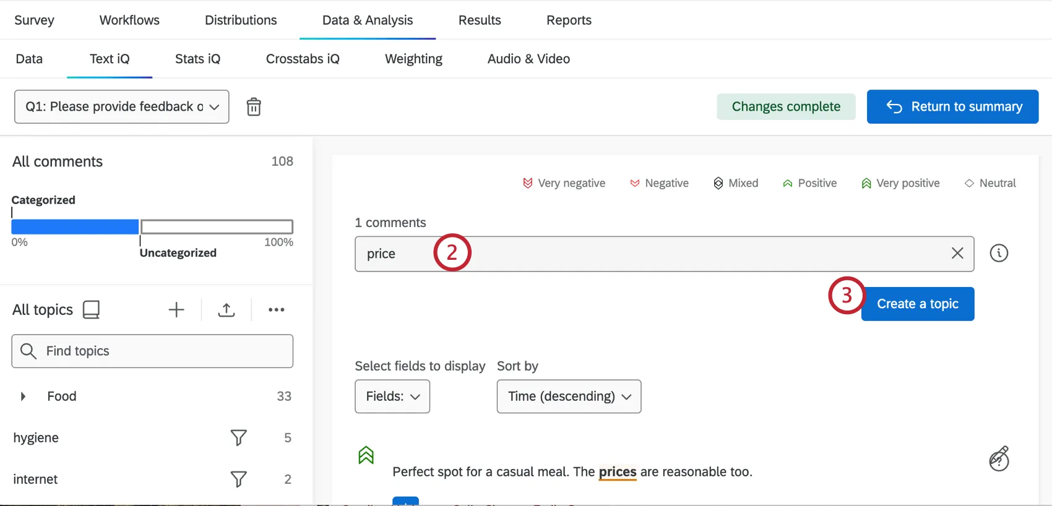Open the Q1 question dropdown
The width and height of the screenshot is (1052, 506).
(122, 107)
